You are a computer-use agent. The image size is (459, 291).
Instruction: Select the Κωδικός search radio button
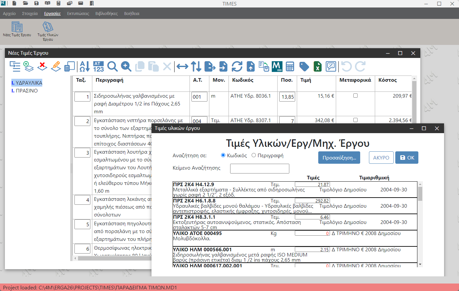point(223,155)
